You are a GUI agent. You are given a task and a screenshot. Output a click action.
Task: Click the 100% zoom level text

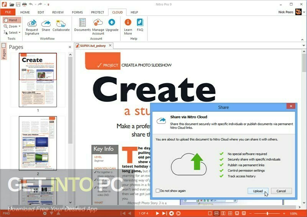(x=293, y=214)
